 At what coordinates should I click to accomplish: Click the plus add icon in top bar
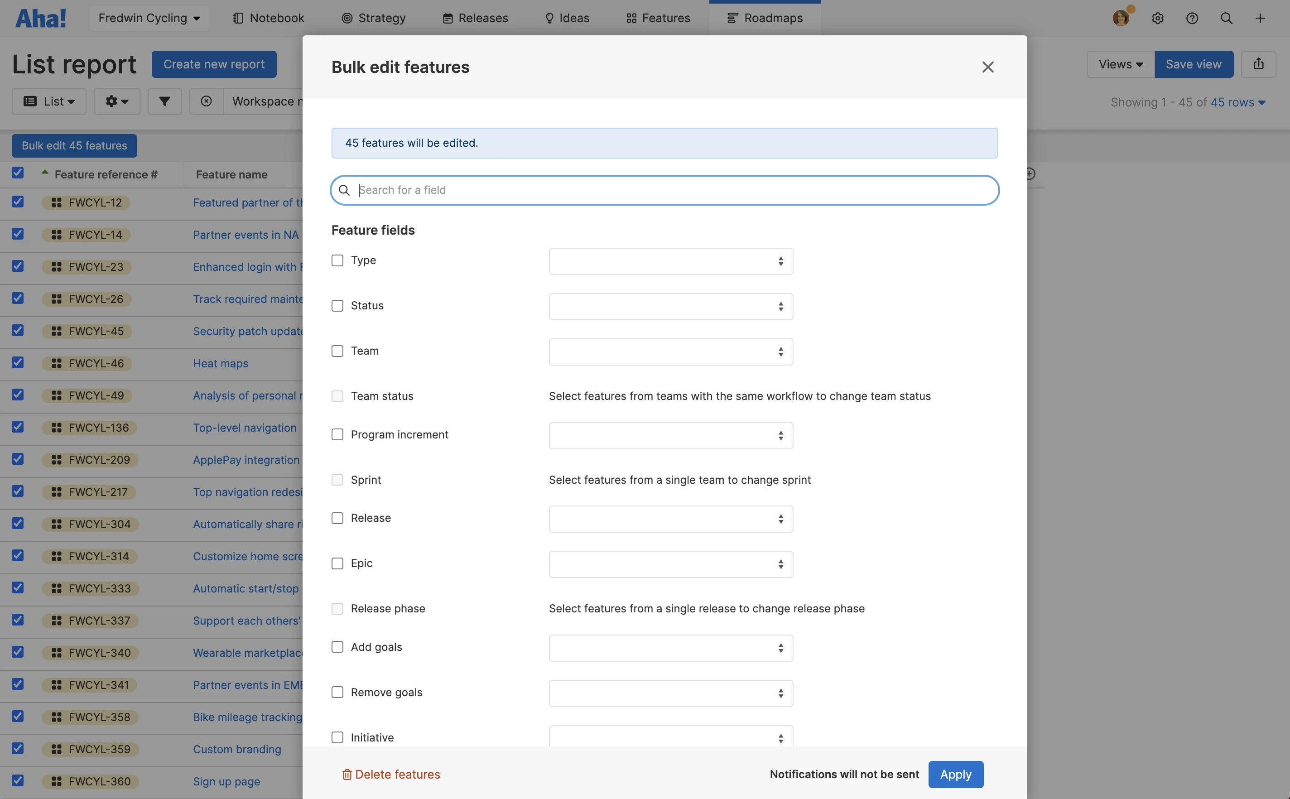coord(1260,19)
